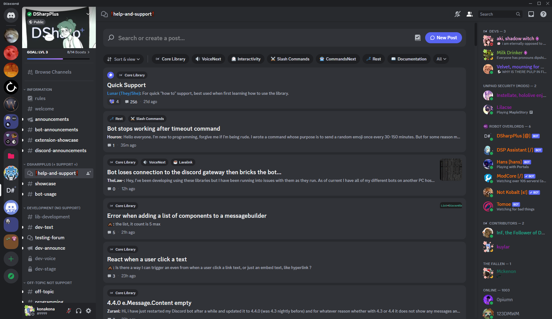Open the Sort & view dropdown
This screenshot has height=319, width=552.
pyautogui.click(x=123, y=59)
